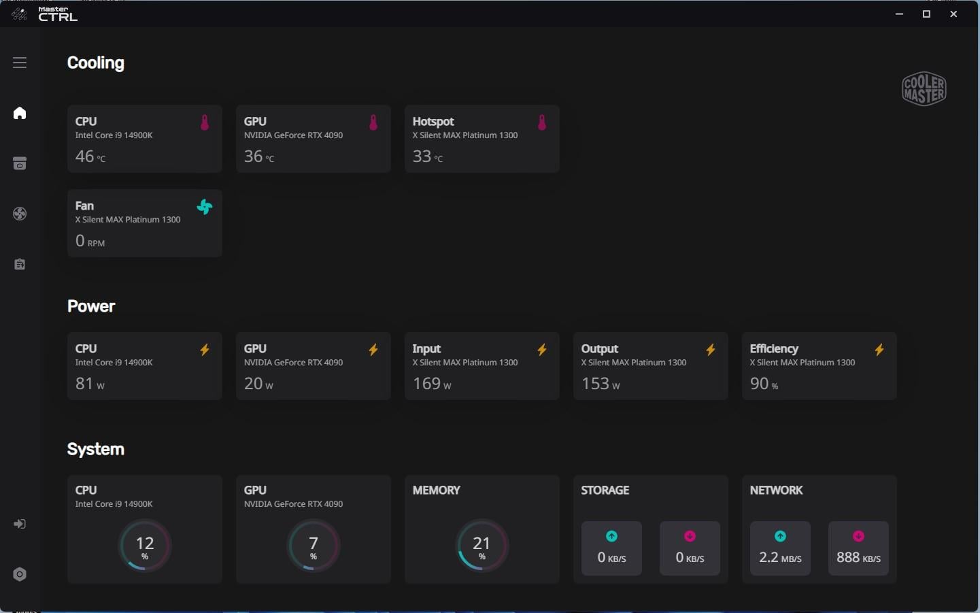
Task: Open the Output power 153 W card
Action: (650, 366)
